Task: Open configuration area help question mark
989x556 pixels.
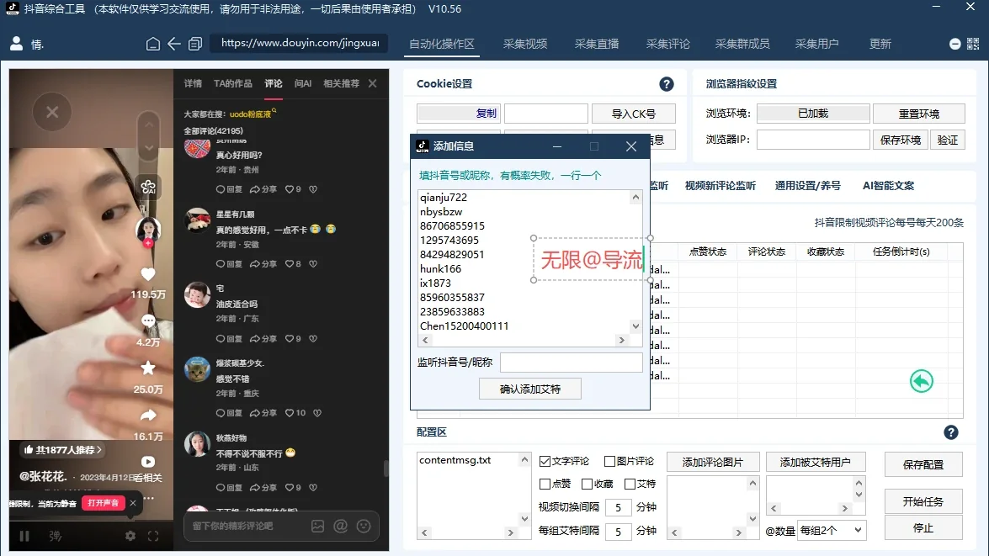Action: coord(950,432)
